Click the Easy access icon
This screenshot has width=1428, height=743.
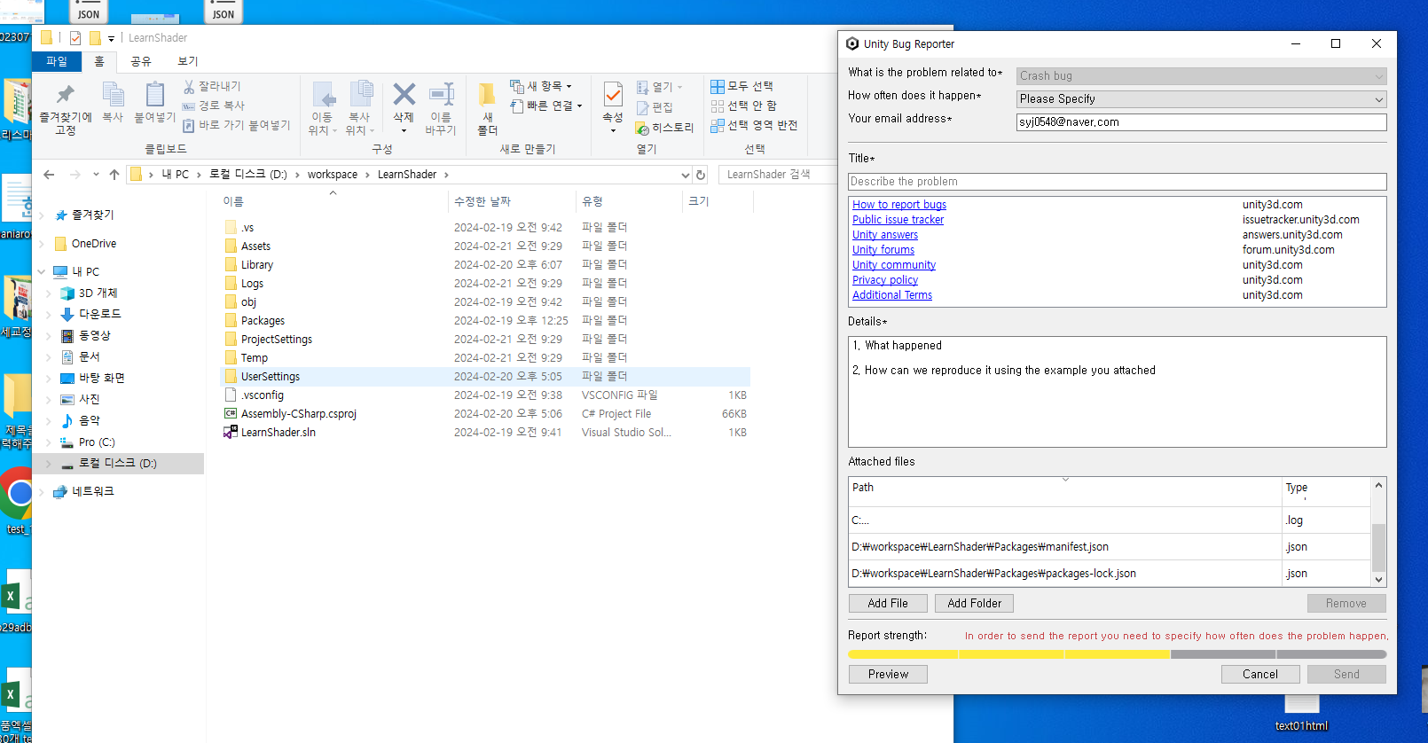[517, 106]
